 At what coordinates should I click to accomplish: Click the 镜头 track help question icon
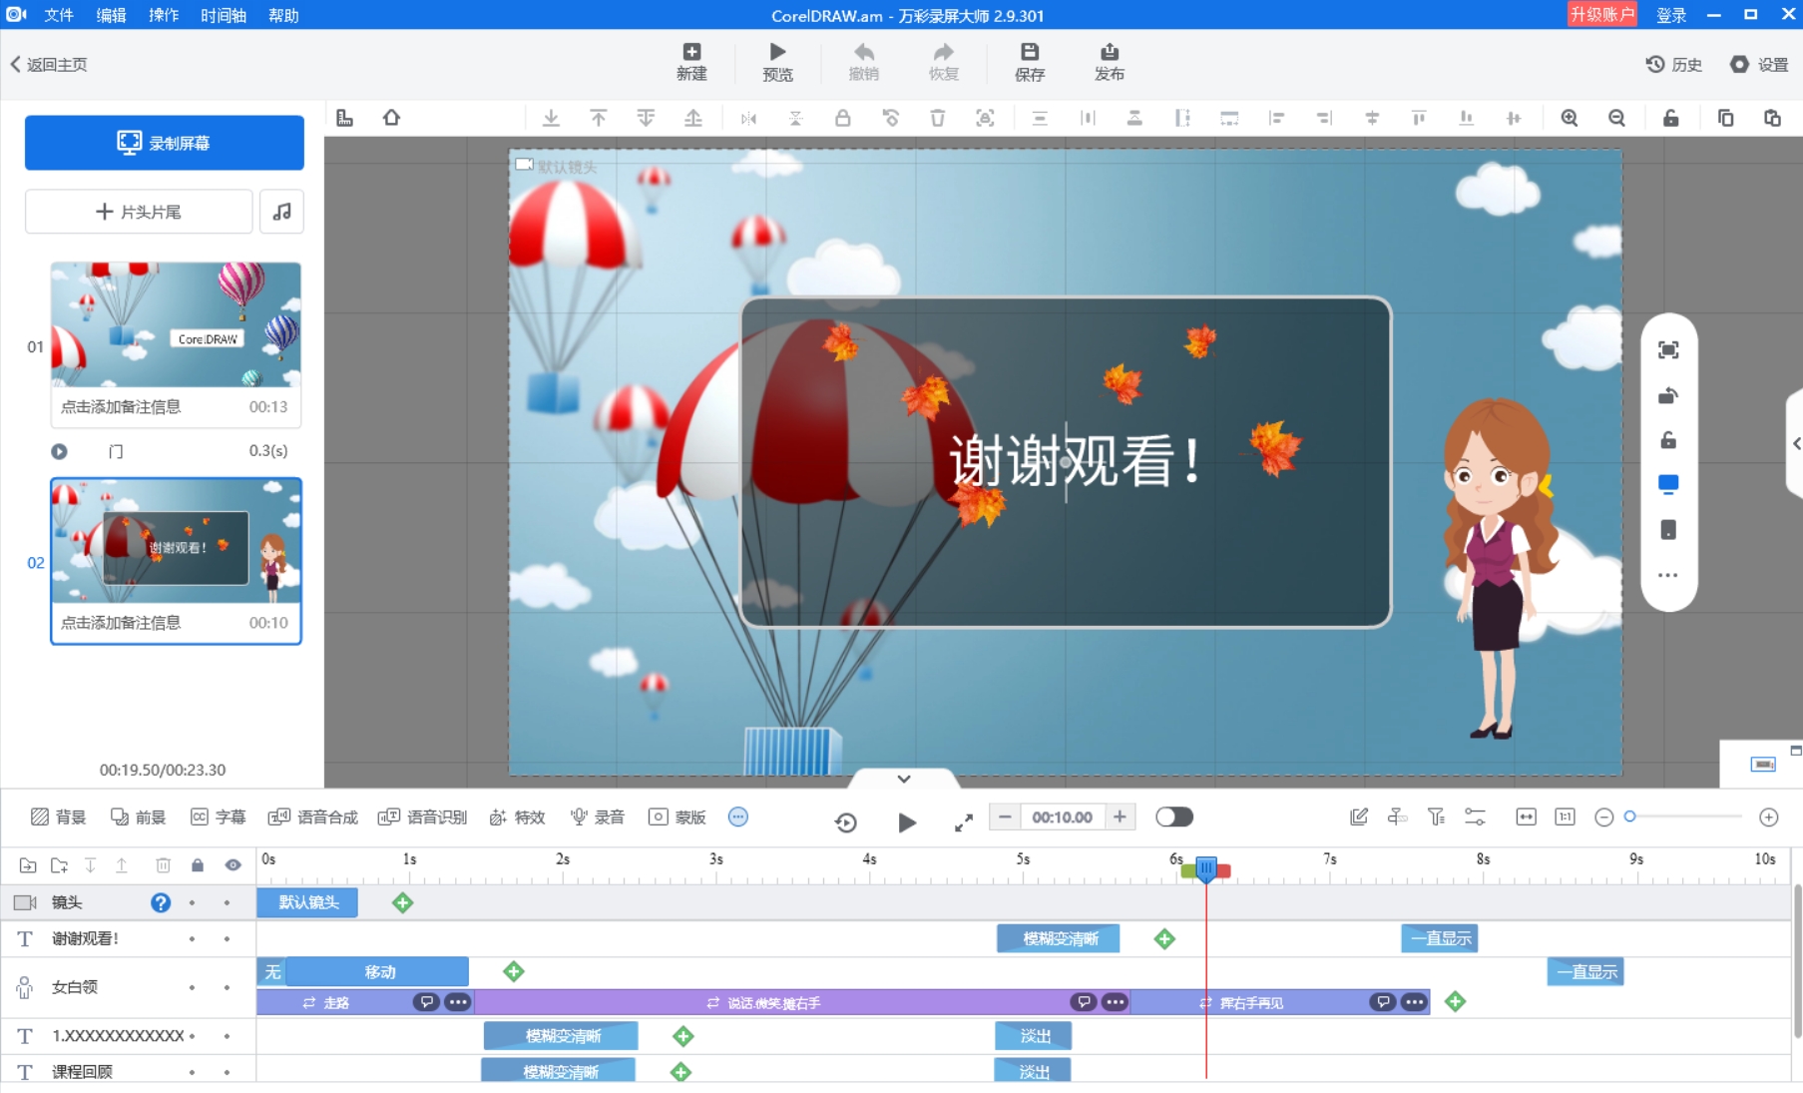(160, 902)
